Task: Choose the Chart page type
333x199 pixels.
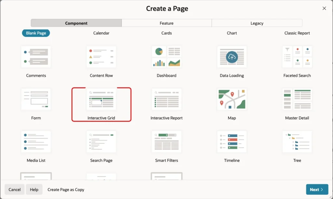Action: point(232,33)
